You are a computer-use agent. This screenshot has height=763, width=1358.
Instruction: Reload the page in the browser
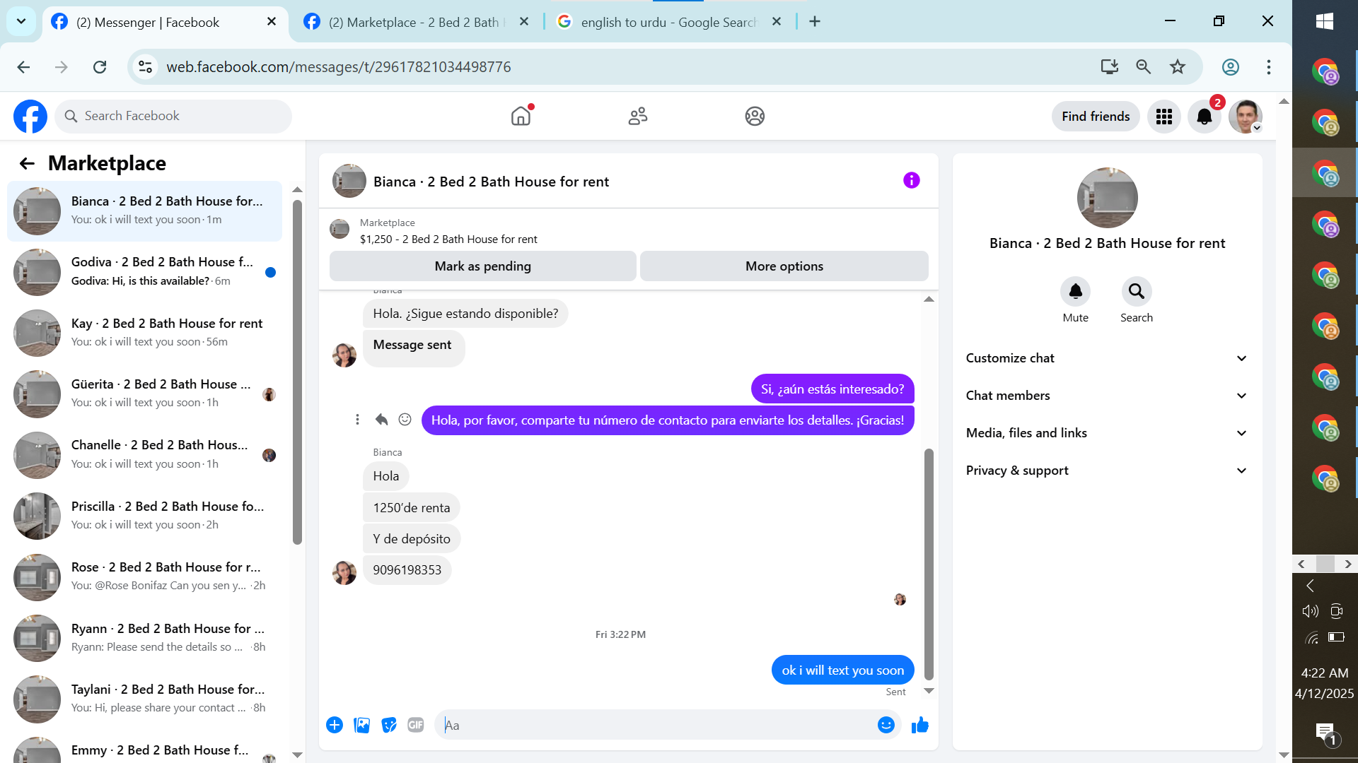(x=100, y=67)
